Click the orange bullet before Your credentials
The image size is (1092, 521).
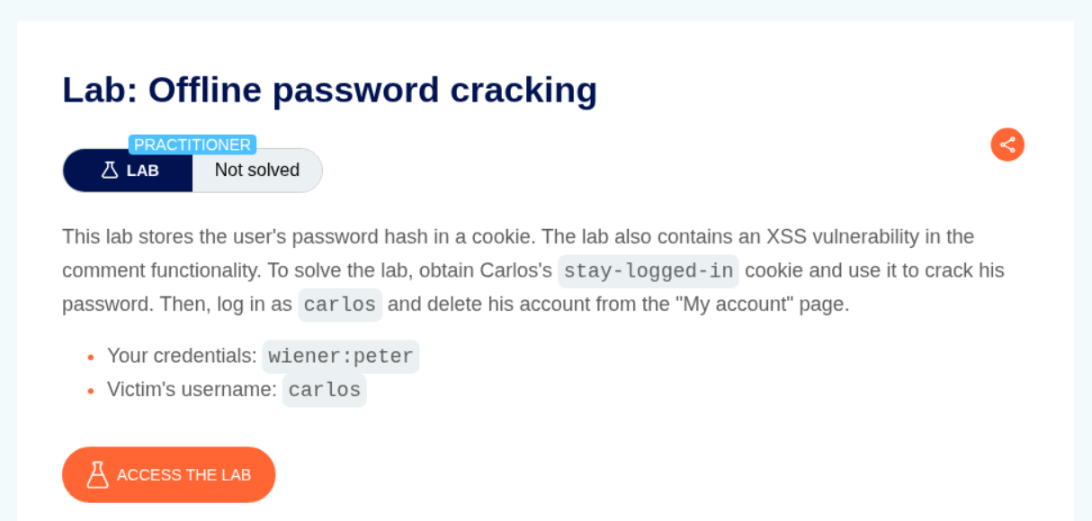click(x=90, y=358)
